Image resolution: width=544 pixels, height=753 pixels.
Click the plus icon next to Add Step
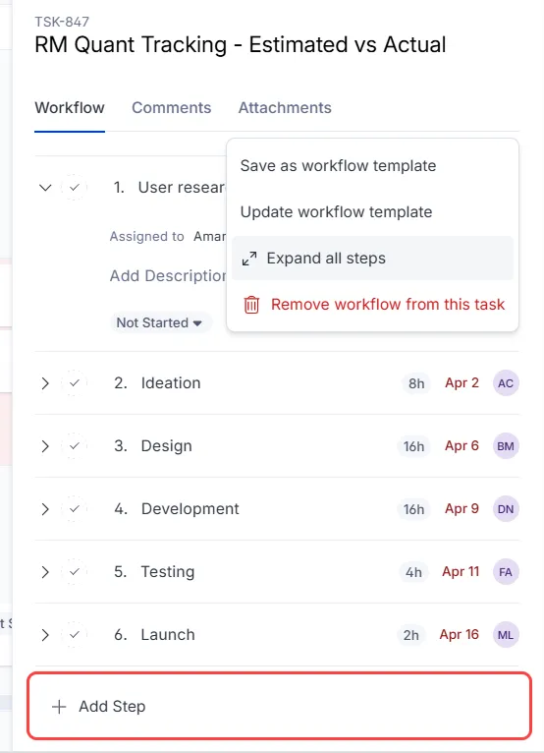(59, 707)
